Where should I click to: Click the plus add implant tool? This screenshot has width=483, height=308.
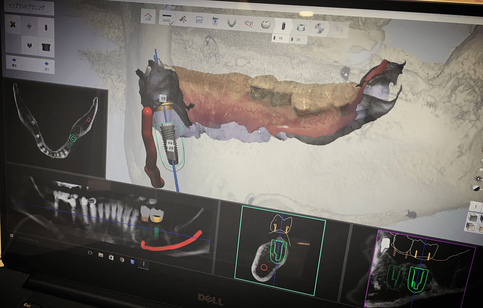(x=29, y=26)
